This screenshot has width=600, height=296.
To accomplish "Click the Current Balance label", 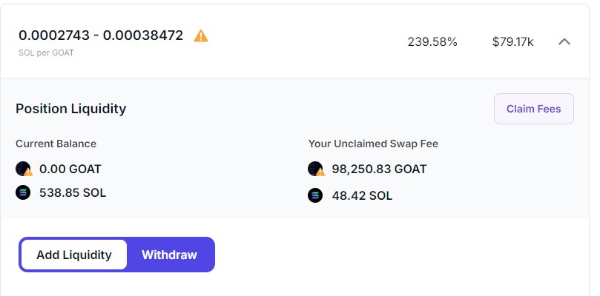I will pyautogui.click(x=56, y=144).
